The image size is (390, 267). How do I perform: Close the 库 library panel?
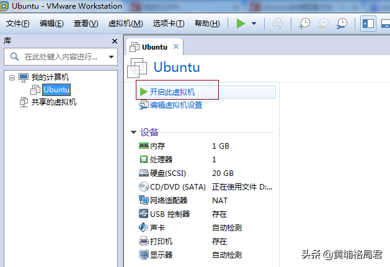tap(115, 41)
